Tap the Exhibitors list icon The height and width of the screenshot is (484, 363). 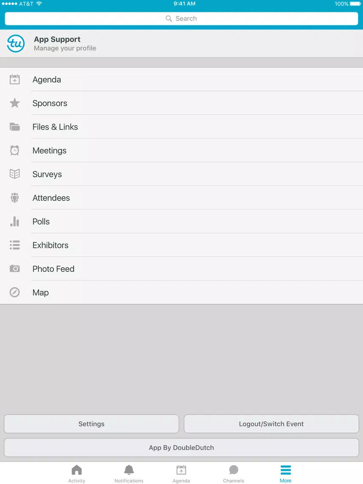coord(14,245)
